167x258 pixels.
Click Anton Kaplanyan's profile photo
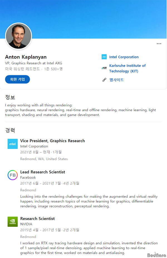pos(19,36)
